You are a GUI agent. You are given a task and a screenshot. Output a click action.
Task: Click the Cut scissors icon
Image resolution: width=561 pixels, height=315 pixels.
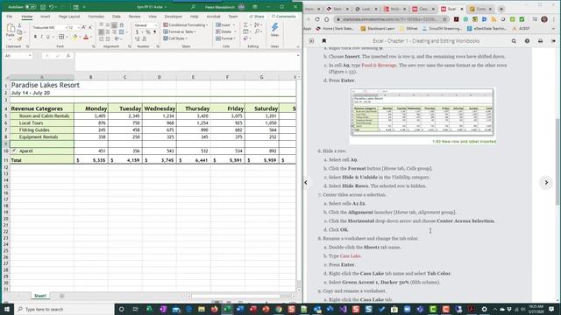tap(19, 25)
